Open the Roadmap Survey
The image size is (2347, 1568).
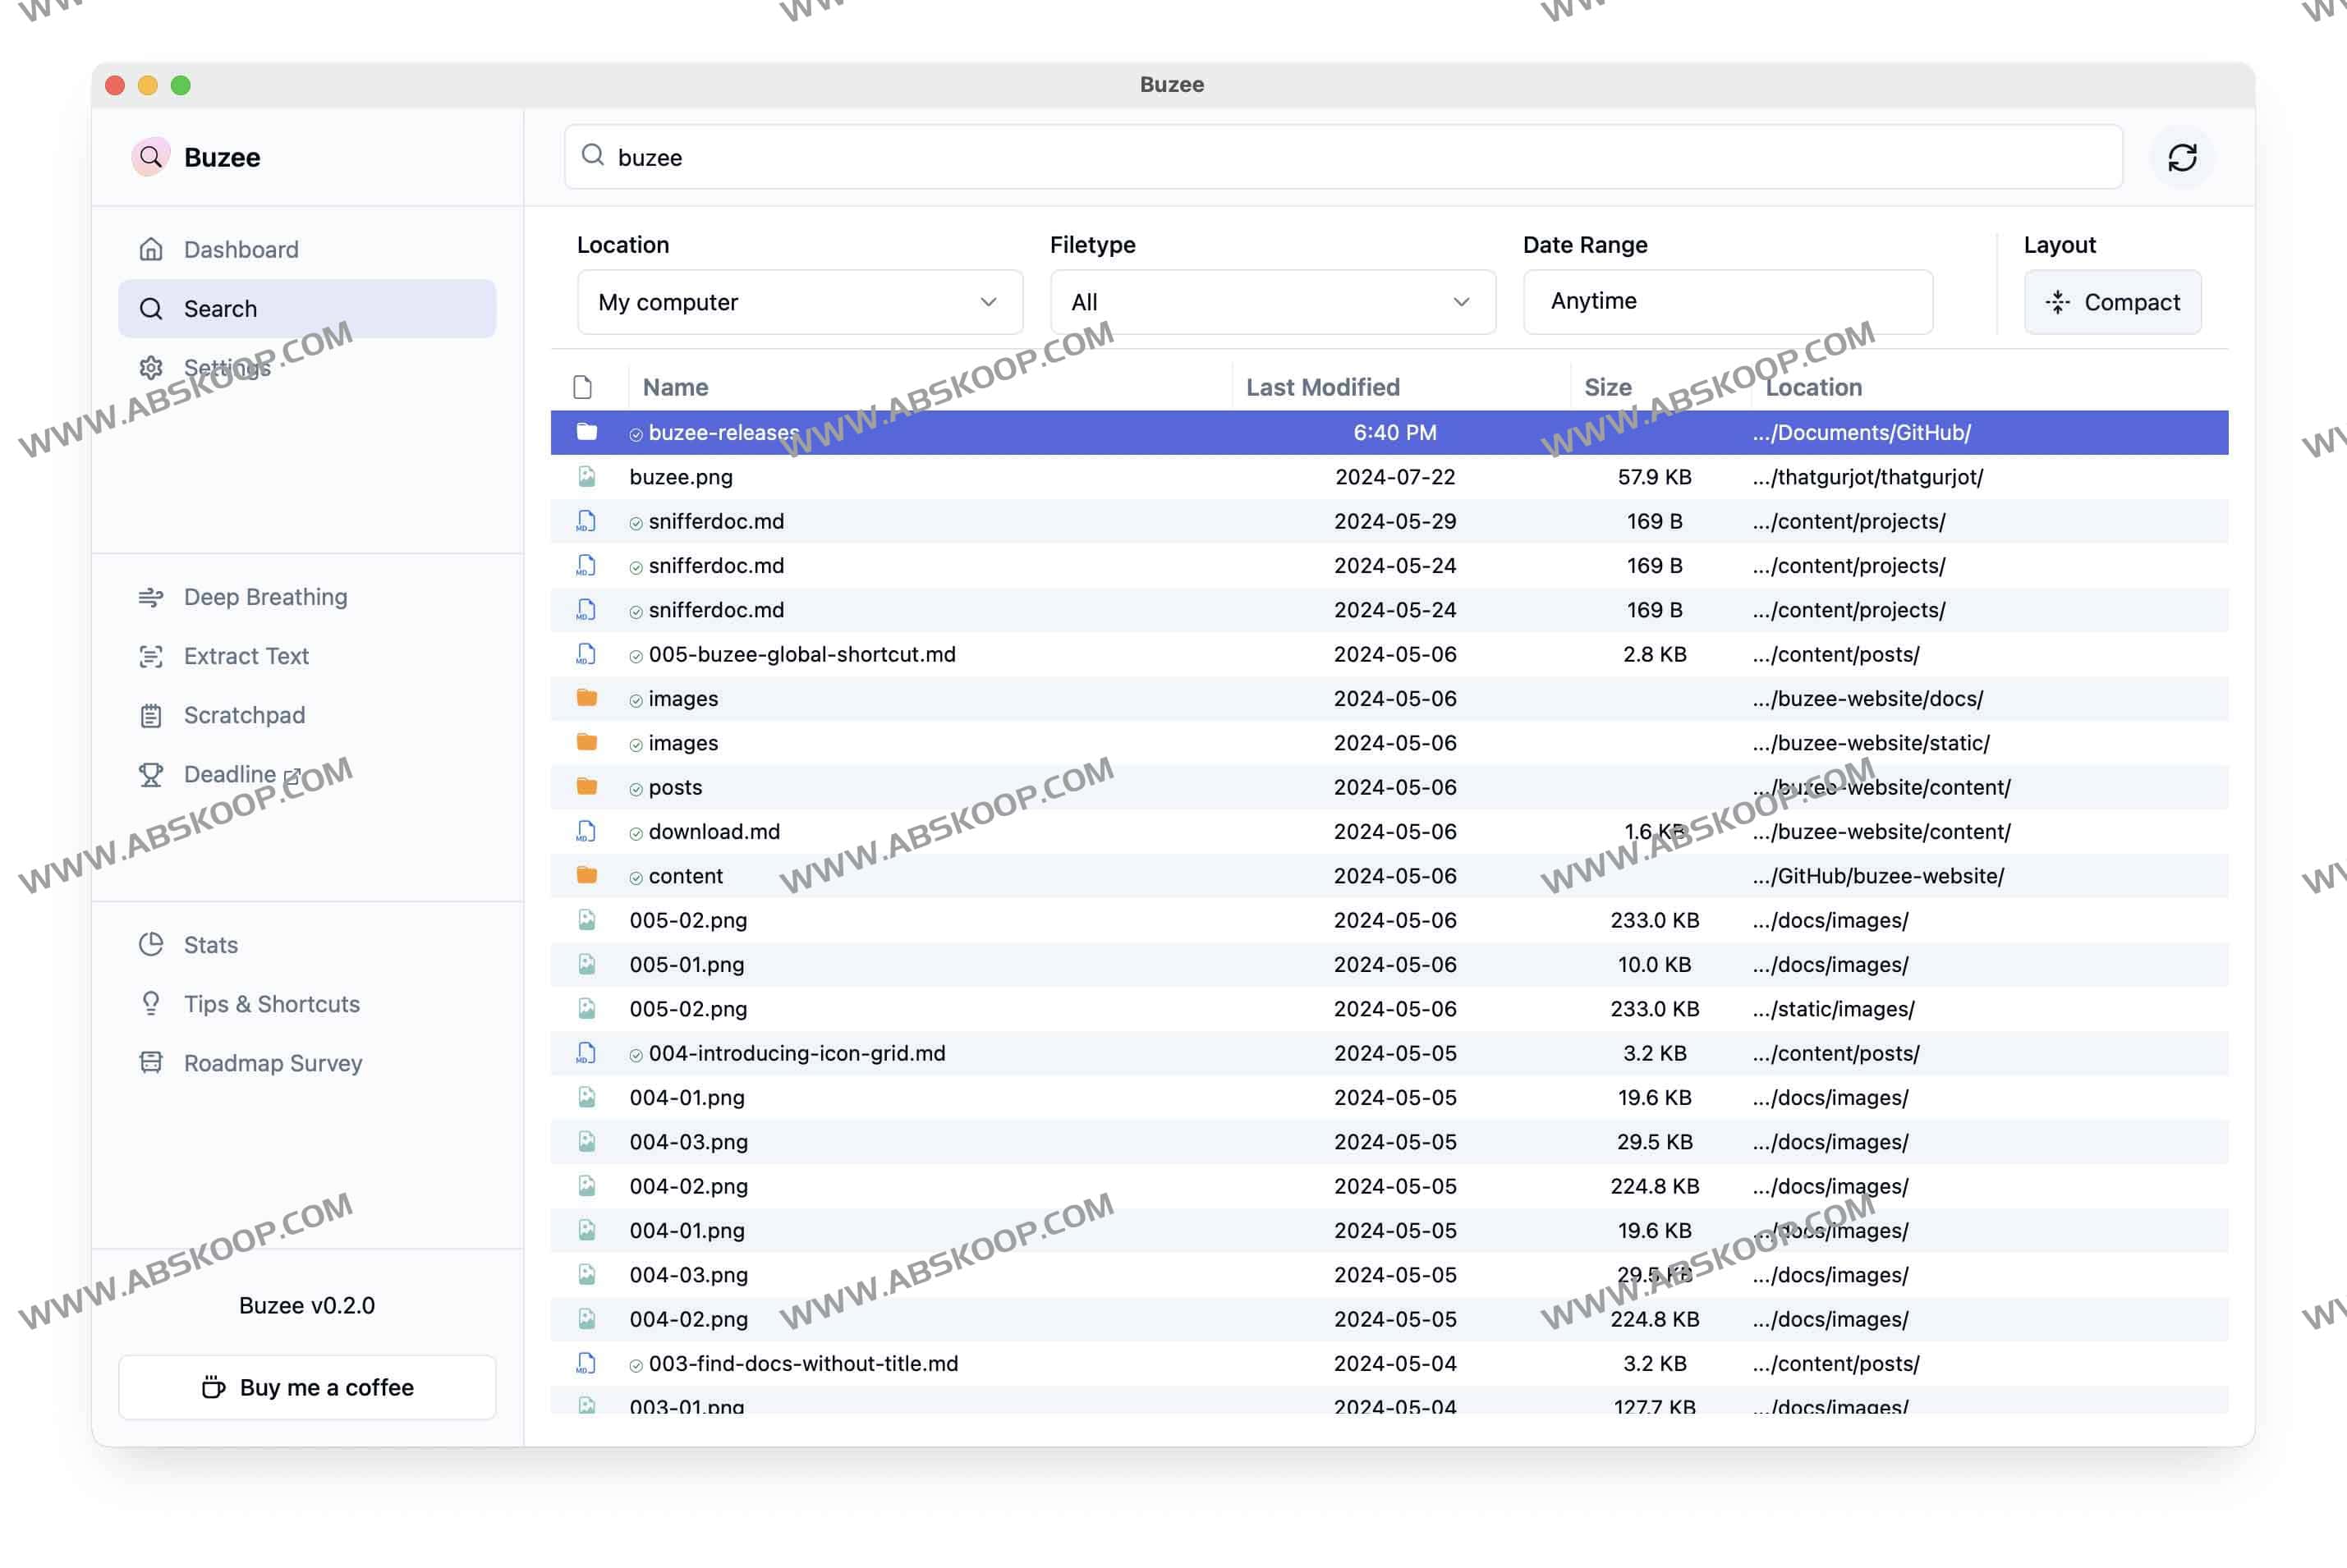272,1063
